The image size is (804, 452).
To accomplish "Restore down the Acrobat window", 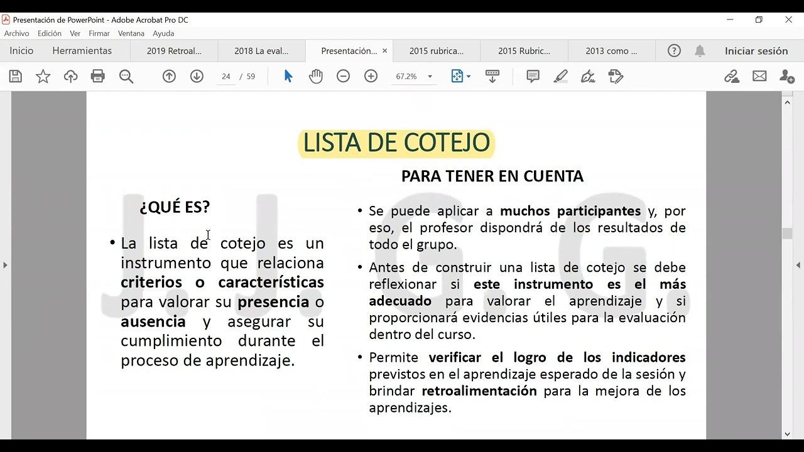I will [x=759, y=19].
